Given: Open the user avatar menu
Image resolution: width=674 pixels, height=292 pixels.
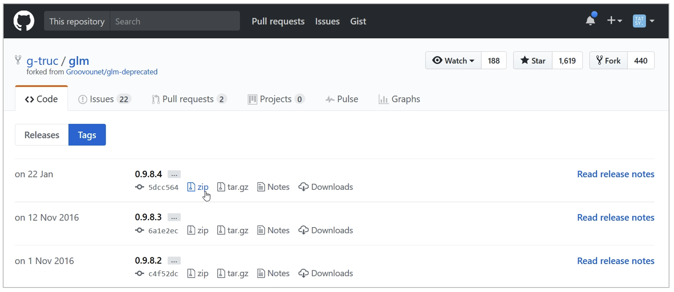Looking at the screenshot, I should coord(644,21).
